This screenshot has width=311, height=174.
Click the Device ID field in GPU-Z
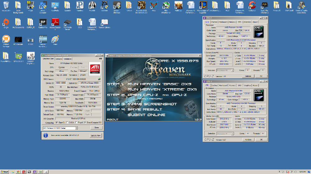(61, 83)
